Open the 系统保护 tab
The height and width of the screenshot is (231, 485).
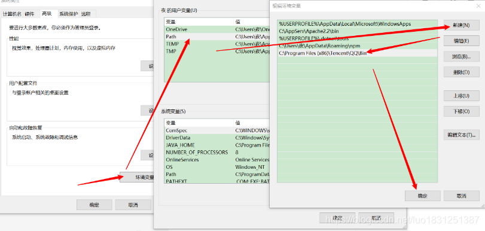pos(69,14)
